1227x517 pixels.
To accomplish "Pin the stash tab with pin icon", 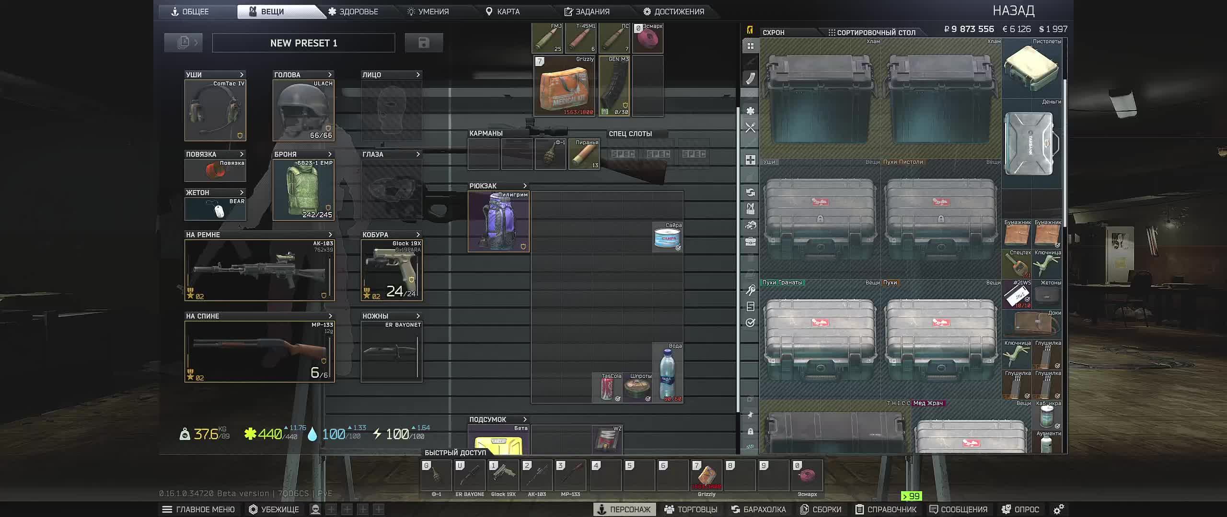I will 751,415.
